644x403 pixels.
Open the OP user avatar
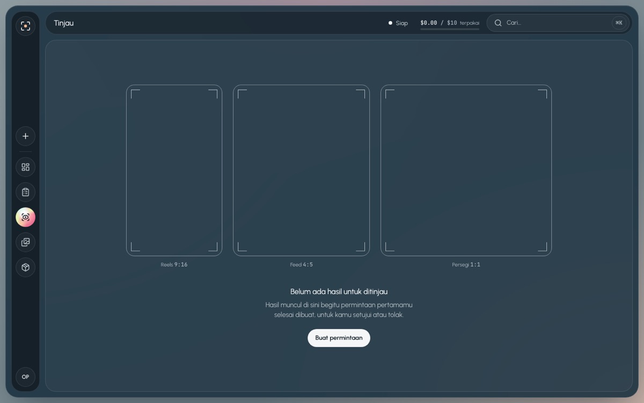[25, 377]
